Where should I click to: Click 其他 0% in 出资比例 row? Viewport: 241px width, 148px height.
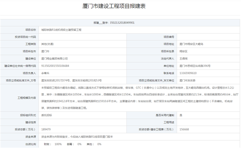(94, 144)
